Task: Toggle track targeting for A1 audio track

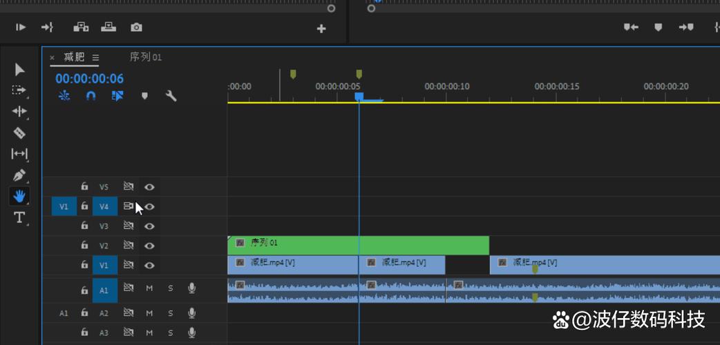Action: pyautogui.click(x=105, y=290)
